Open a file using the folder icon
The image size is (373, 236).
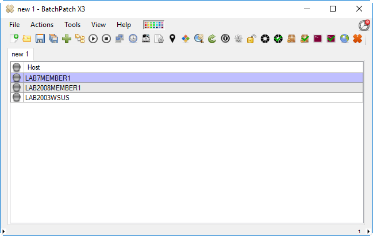[27, 39]
